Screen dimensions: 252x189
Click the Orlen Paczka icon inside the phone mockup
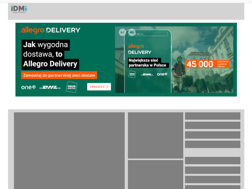pos(132,74)
